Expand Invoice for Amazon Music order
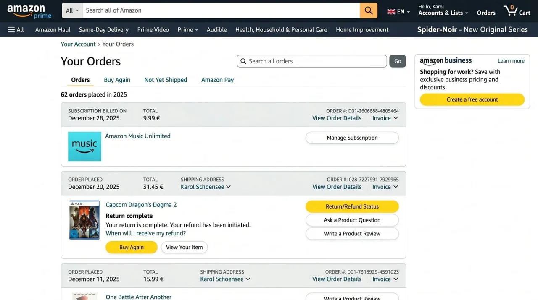The height and width of the screenshot is (300, 538). coord(385,118)
